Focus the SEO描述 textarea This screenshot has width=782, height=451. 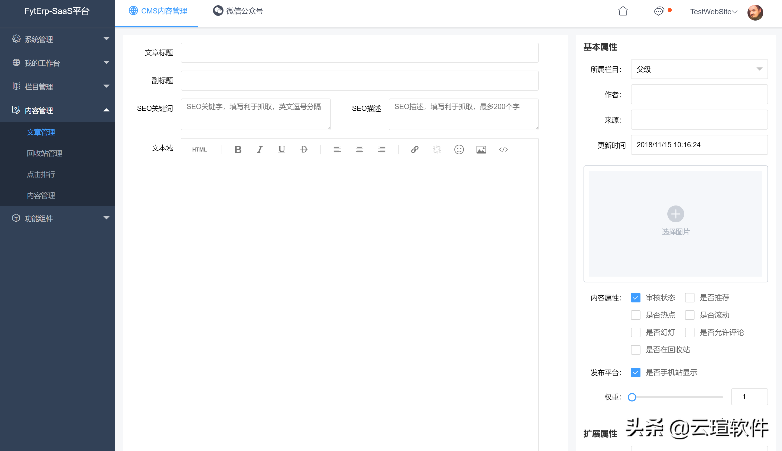(x=464, y=114)
